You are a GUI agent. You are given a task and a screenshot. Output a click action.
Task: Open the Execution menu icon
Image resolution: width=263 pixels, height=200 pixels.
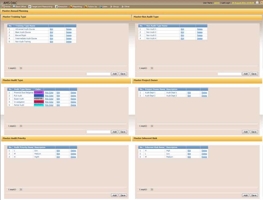[56, 6]
